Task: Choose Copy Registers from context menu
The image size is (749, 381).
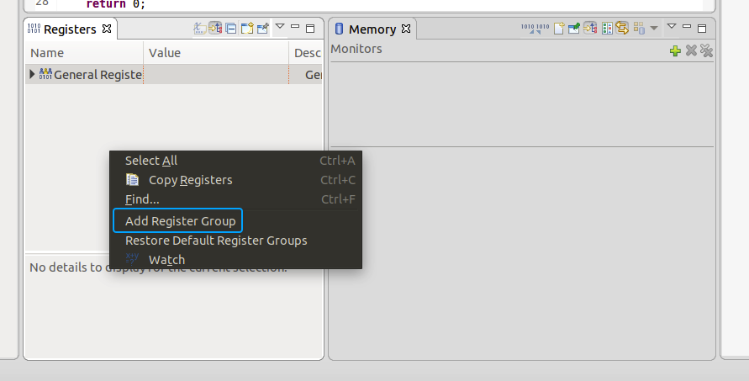Action: 236,180
